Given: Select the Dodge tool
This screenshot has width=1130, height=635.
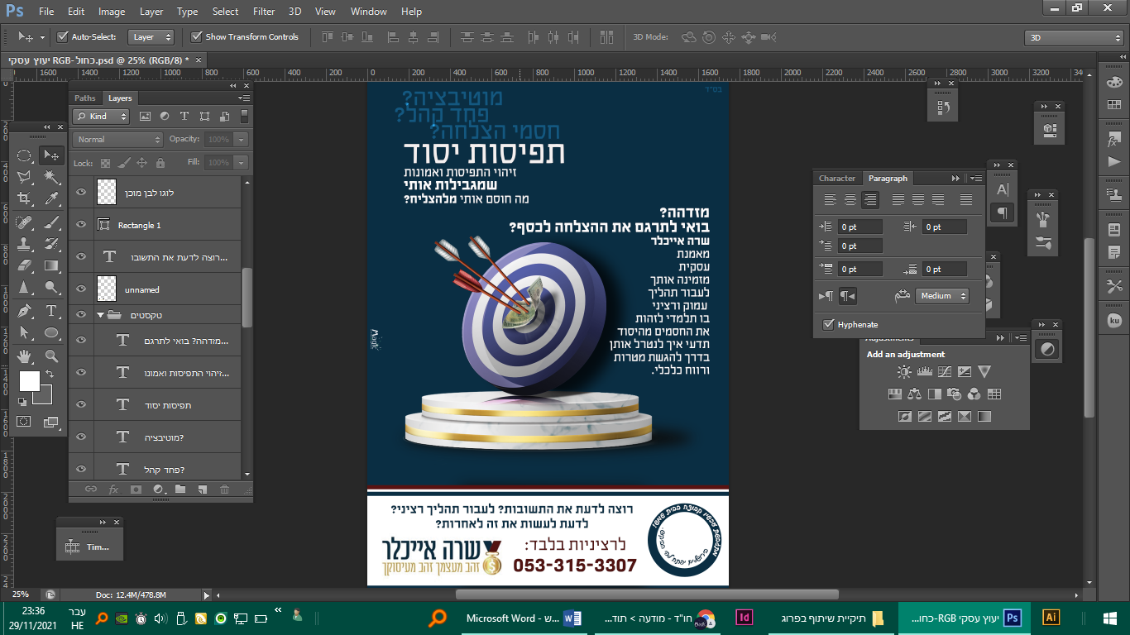Looking at the screenshot, I should [51, 288].
